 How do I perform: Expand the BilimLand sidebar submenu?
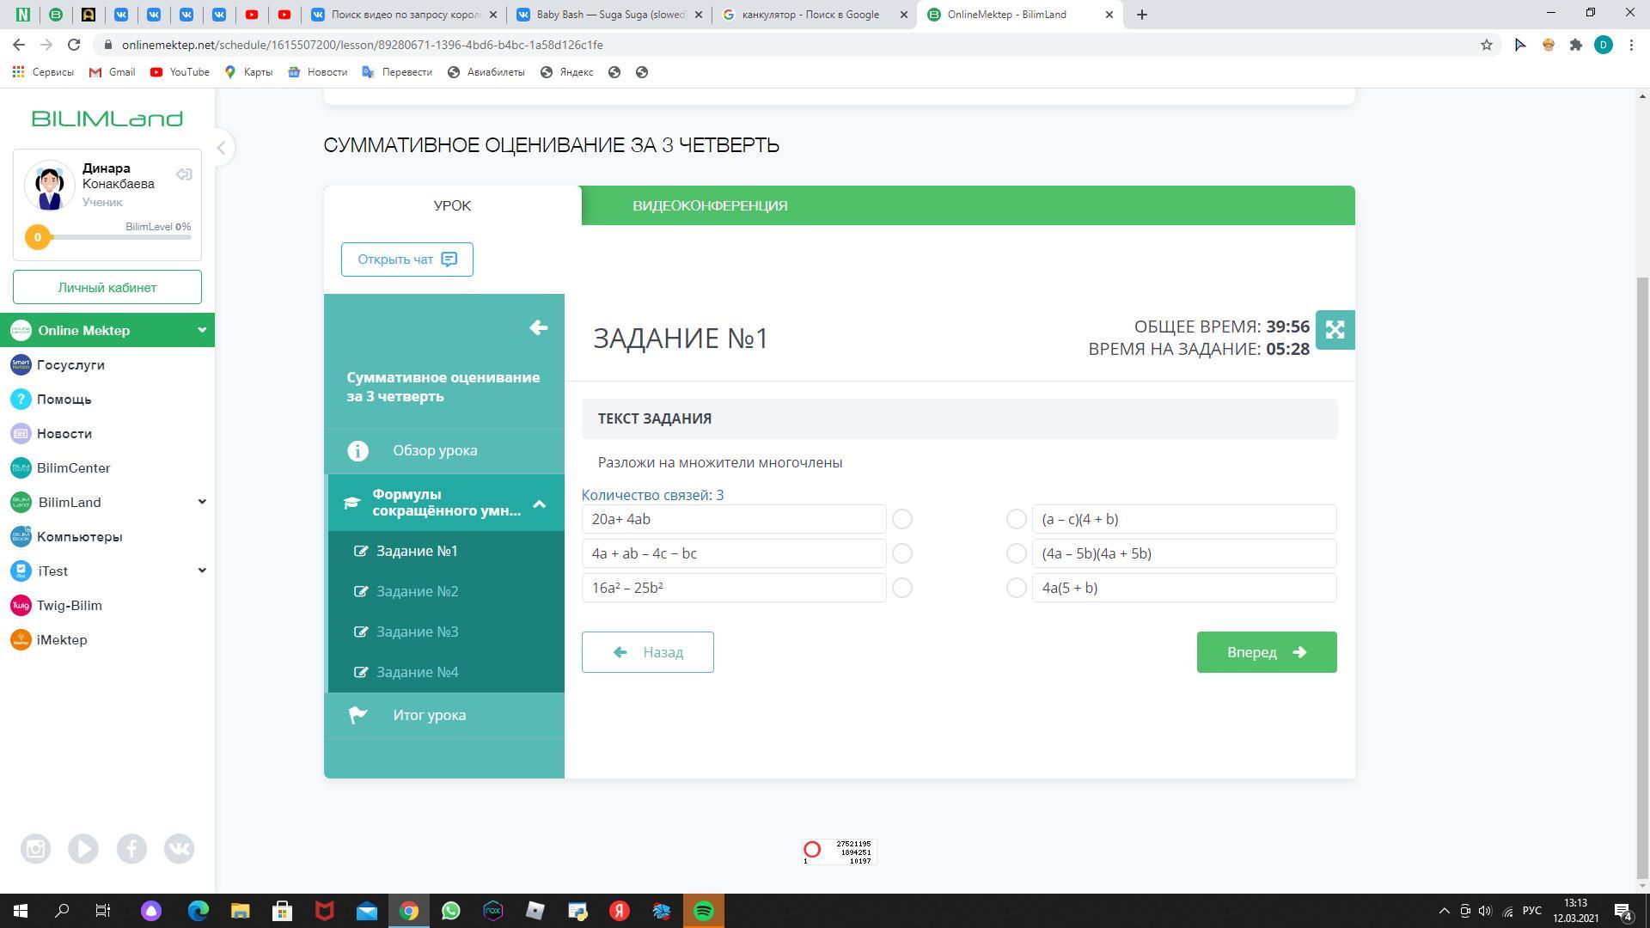(x=202, y=502)
